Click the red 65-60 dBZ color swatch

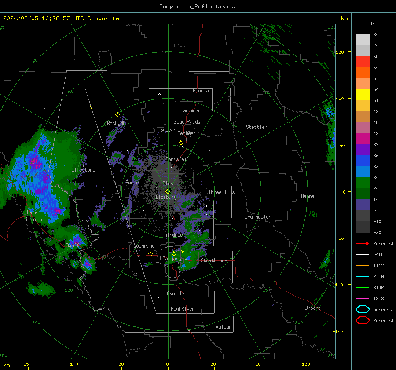(x=363, y=62)
